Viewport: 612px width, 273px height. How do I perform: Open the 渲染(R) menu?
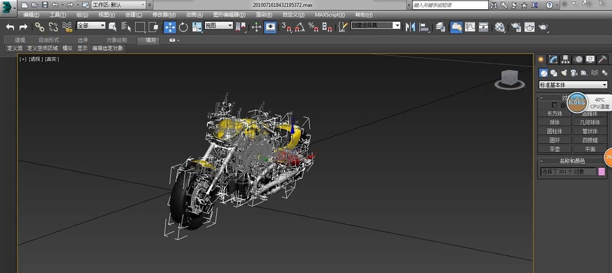point(265,15)
